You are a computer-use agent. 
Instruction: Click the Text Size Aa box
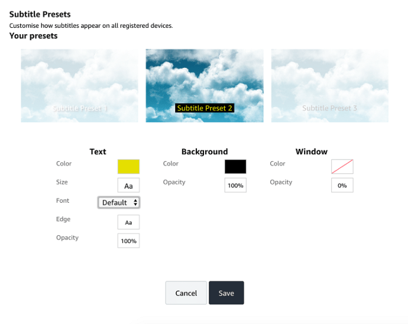click(128, 186)
